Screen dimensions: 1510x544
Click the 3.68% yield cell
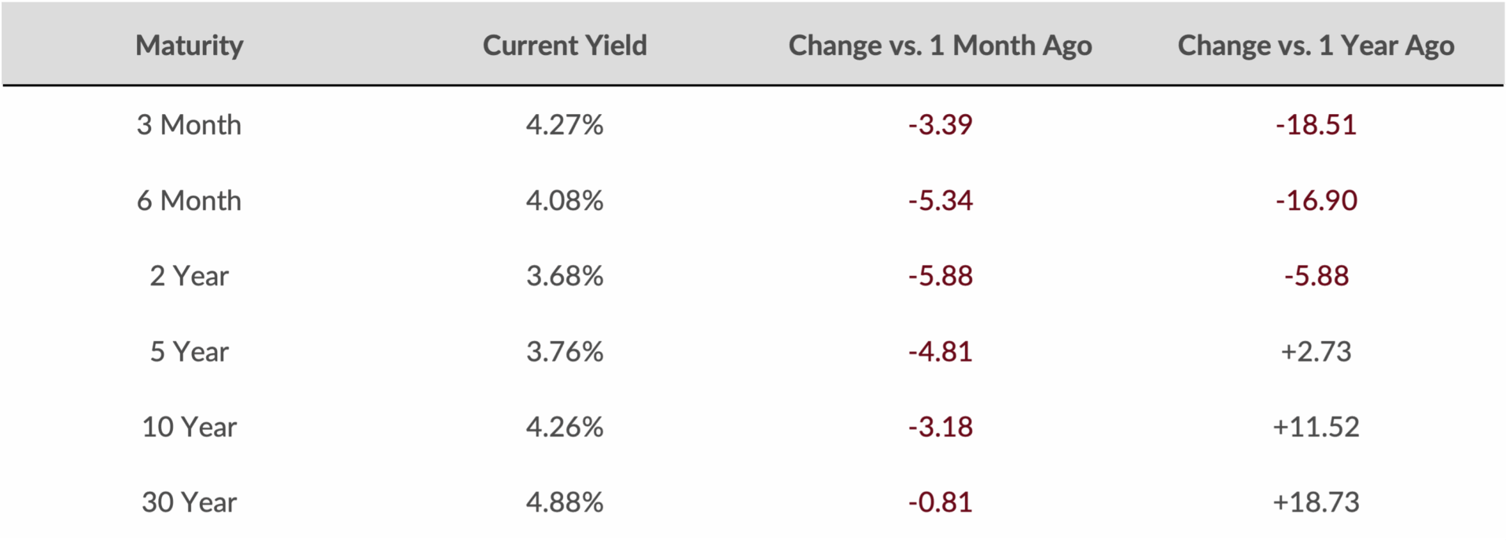point(565,276)
